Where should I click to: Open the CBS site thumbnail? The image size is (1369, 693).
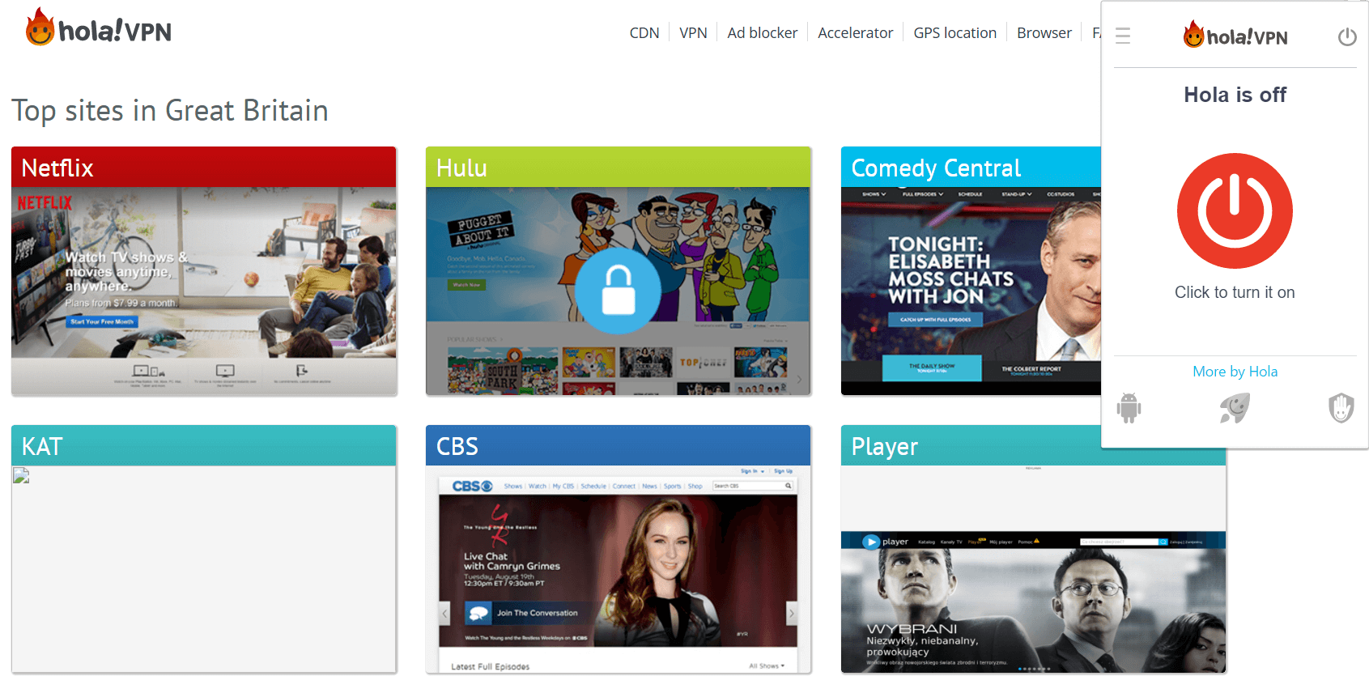pyautogui.click(x=619, y=569)
